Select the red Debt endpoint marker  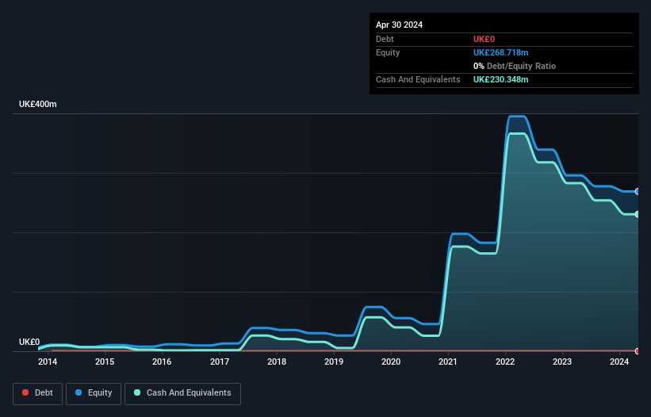pos(638,351)
